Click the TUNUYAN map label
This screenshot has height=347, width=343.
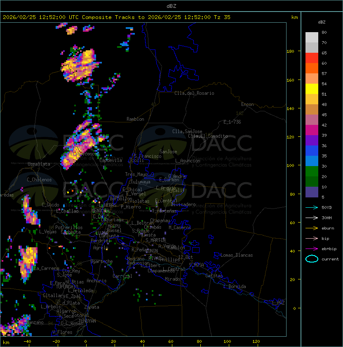(87, 321)
